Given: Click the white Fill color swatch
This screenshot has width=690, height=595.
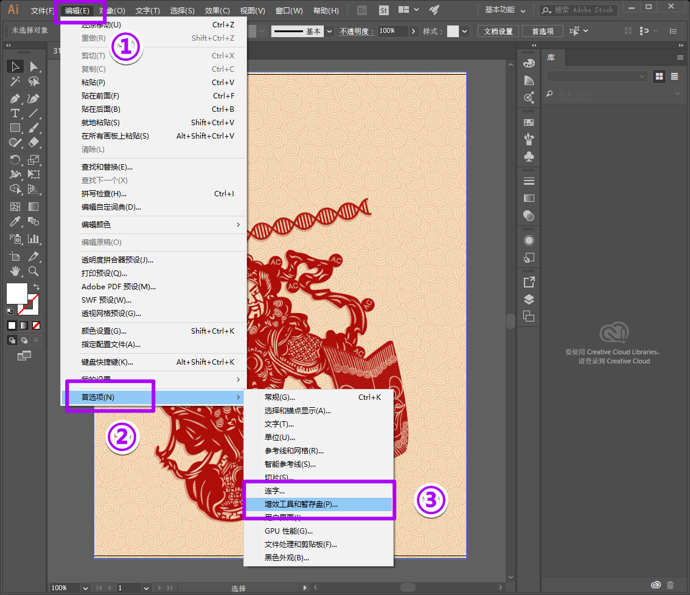Looking at the screenshot, I should pyautogui.click(x=16, y=294).
